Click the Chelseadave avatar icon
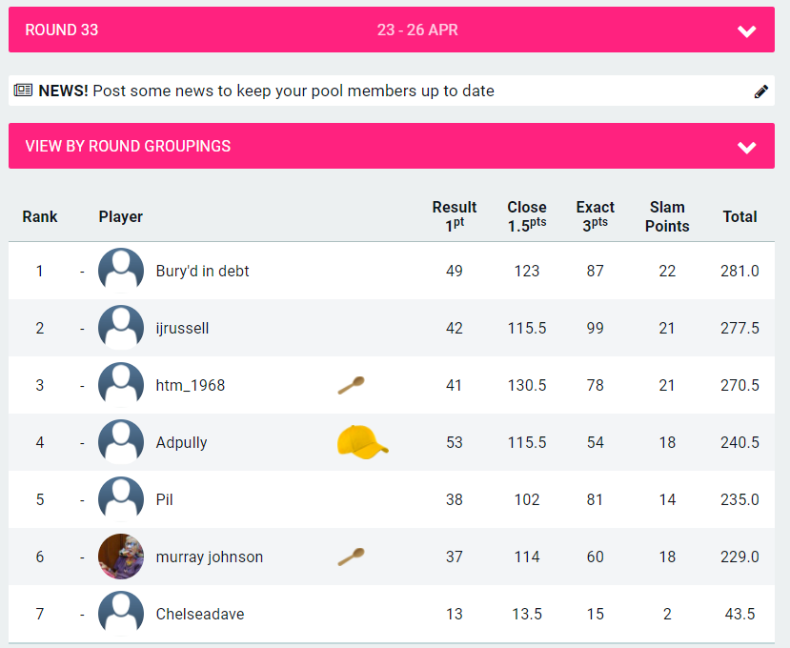The image size is (790, 648). pos(121,614)
